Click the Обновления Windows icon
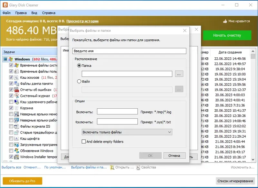Image resolution: width=258 pixels, height=188 pixels. 16,151
